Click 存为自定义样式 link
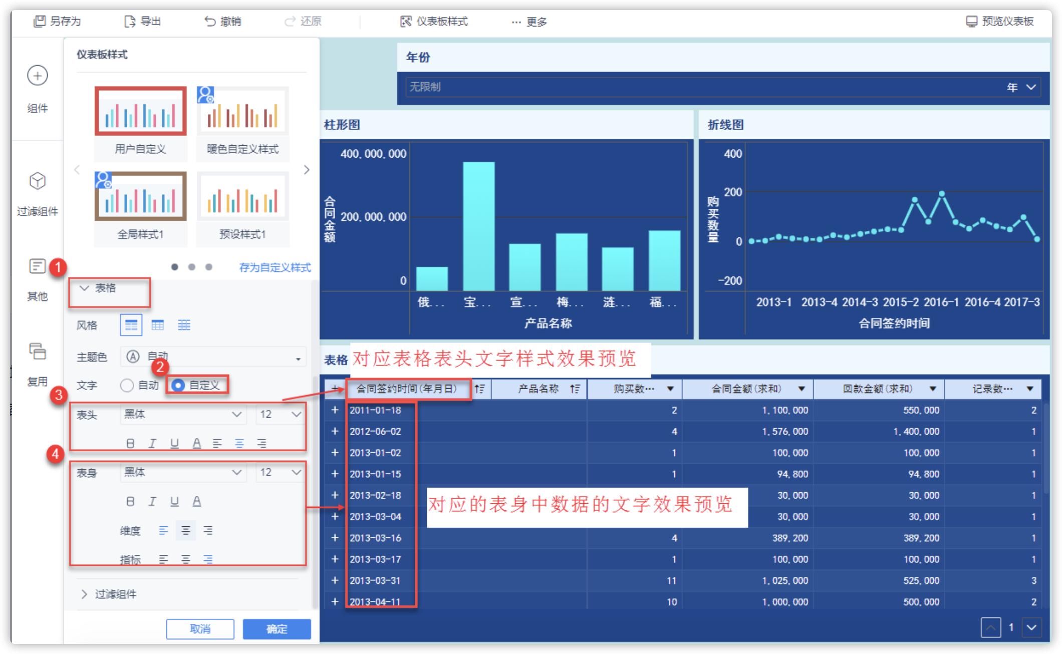Image resolution: width=1062 pixels, height=654 pixels. pos(275,267)
